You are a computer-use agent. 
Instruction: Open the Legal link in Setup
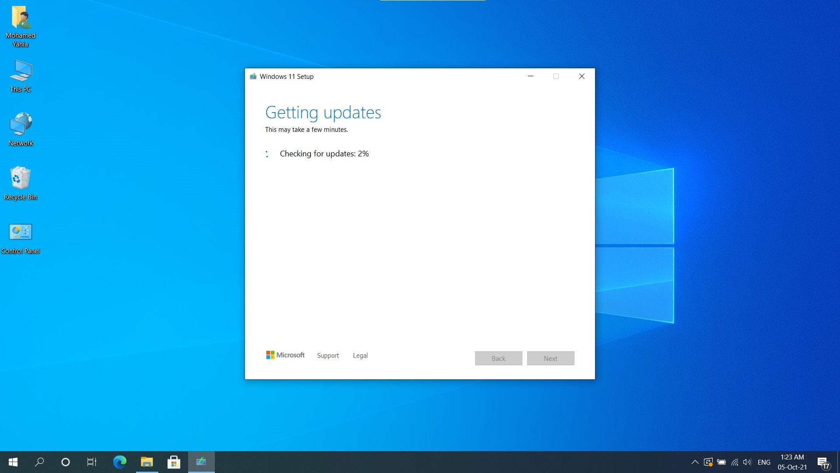(x=360, y=356)
